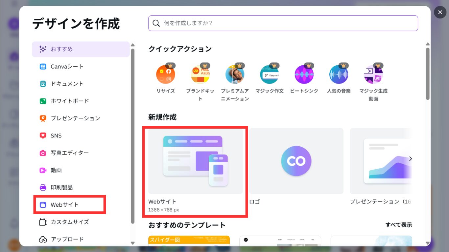Click the ドキュメント document icon in sidebar
This screenshot has height=252, width=449.
[43, 84]
